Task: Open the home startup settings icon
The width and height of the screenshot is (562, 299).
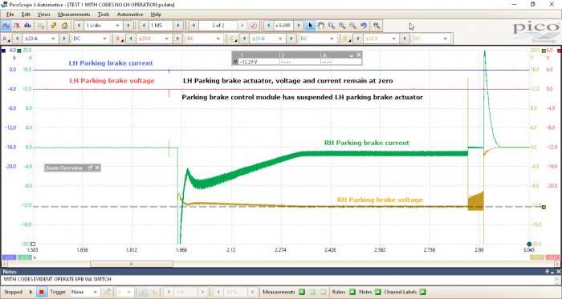Action: (x=64, y=26)
